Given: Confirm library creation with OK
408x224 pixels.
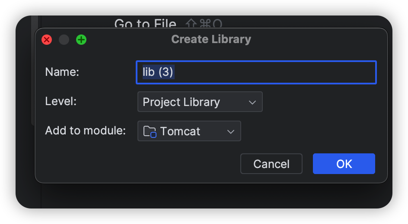Looking at the screenshot, I should tap(344, 164).
